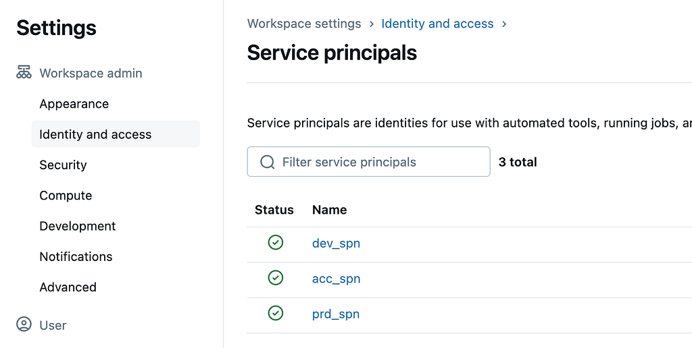692x348 pixels.
Task: Click the '3 total' count text
Action: [518, 162]
